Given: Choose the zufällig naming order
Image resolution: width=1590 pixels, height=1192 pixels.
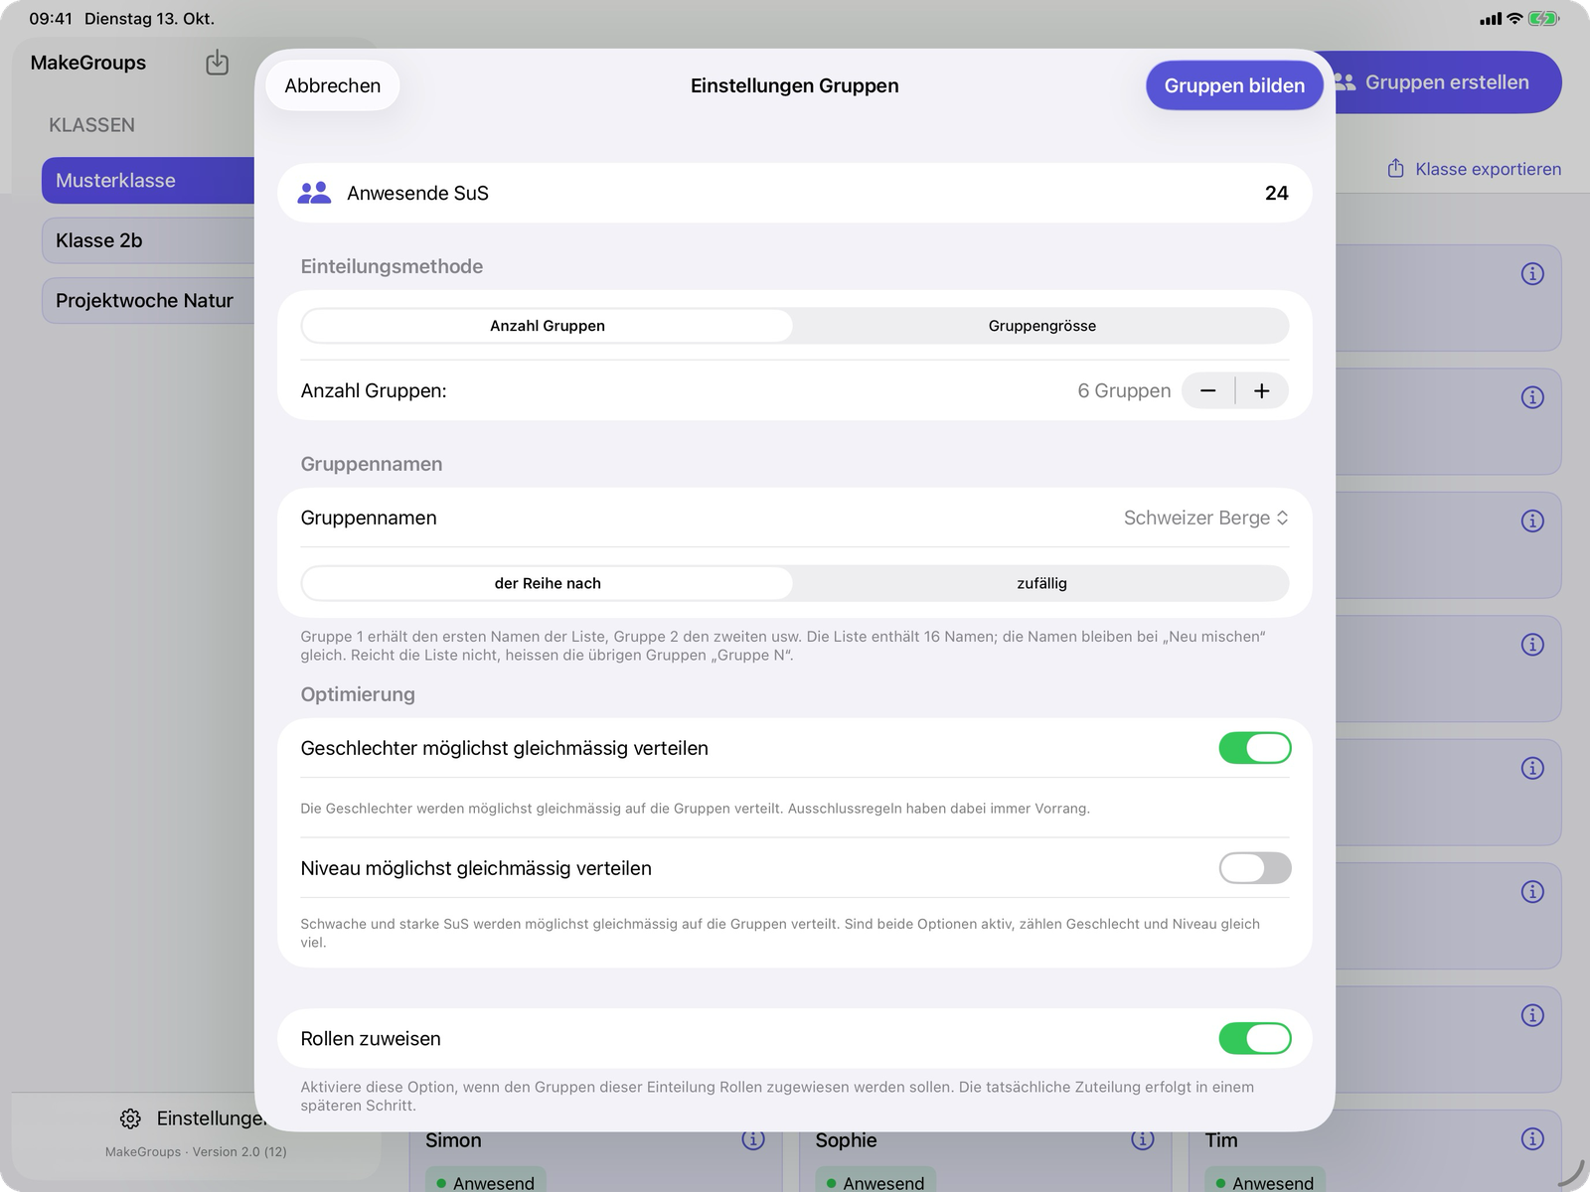Looking at the screenshot, I should [x=1041, y=583].
